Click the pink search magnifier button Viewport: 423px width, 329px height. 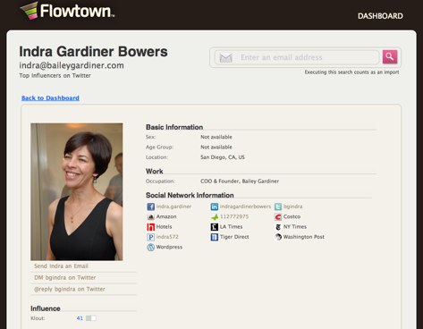pyautogui.click(x=390, y=57)
